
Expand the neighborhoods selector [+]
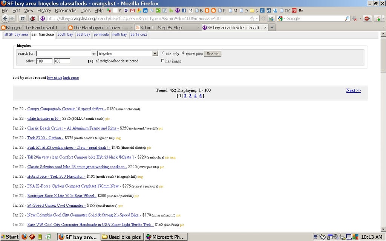tap(90, 61)
